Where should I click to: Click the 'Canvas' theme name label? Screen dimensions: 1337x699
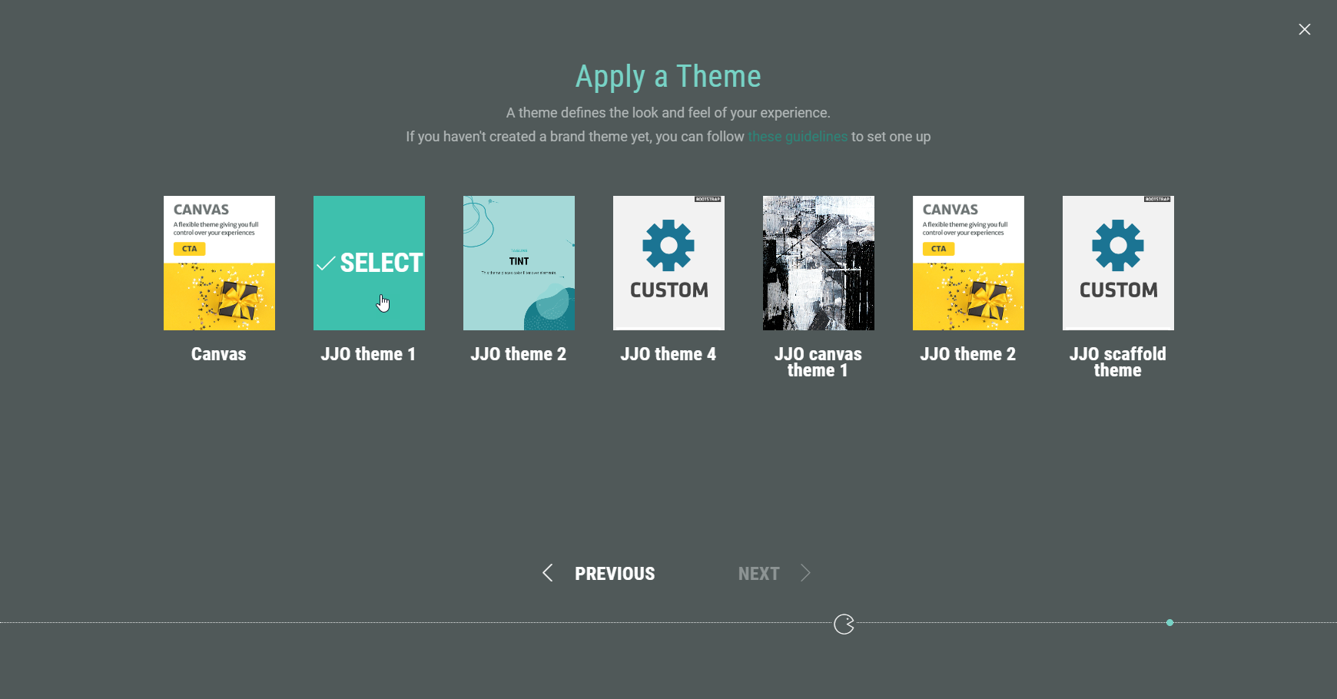219,354
